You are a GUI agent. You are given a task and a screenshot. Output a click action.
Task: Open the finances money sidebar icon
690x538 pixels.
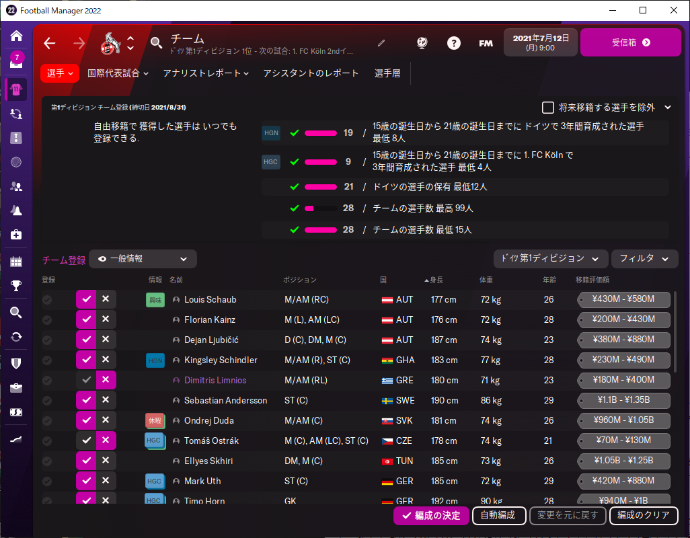click(16, 412)
